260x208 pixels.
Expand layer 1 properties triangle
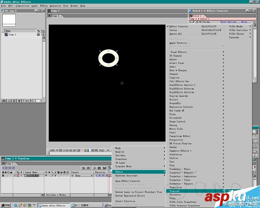15,175
